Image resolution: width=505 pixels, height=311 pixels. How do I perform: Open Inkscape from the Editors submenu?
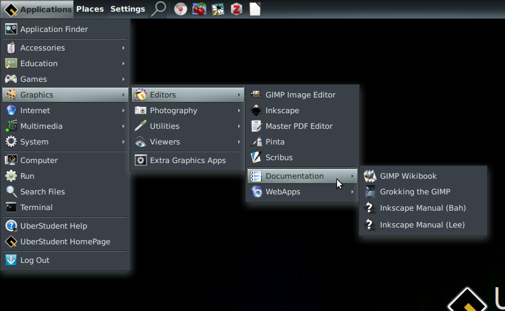point(282,110)
